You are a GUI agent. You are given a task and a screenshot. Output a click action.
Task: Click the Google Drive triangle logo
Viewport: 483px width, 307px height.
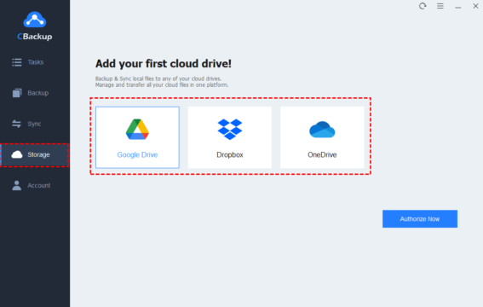click(x=137, y=129)
